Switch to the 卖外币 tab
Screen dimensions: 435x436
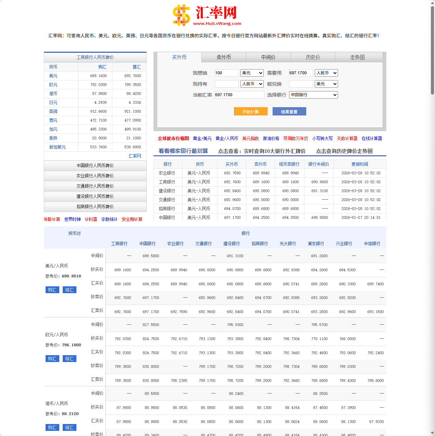click(224, 57)
